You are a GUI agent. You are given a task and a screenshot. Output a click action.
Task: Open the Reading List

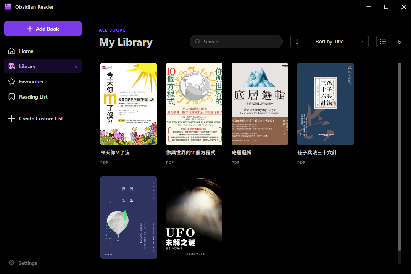tap(43, 97)
